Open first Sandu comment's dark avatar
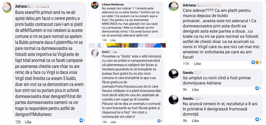The height and width of the screenshot is (125, 266). 173,74
